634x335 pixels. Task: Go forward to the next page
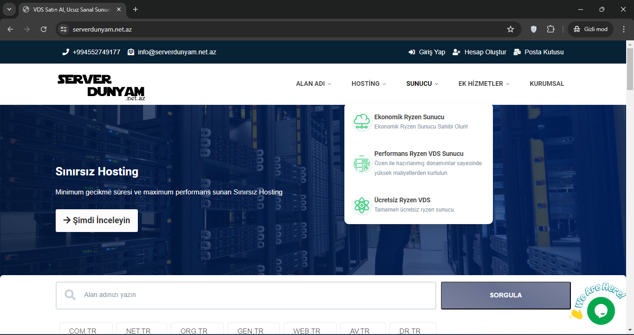tap(27, 29)
